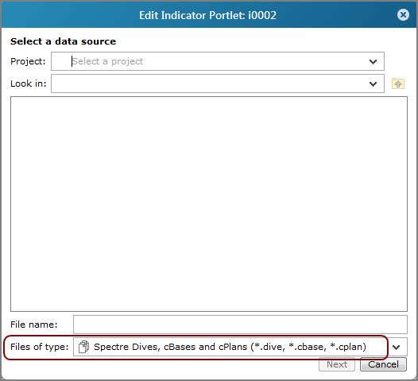
Task: Click the Select a data source heading
Action: [x=64, y=41]
